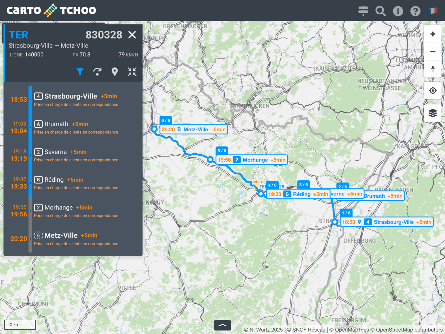Viewport: 445px width, 334px height.
Task: Open the OpenStreetMap contributors link
Action: 409,330
